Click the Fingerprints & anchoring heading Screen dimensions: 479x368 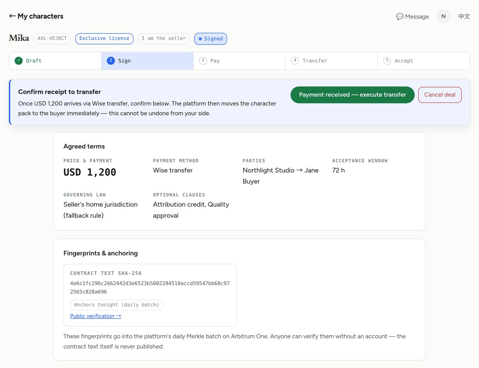tap(101, 253)
